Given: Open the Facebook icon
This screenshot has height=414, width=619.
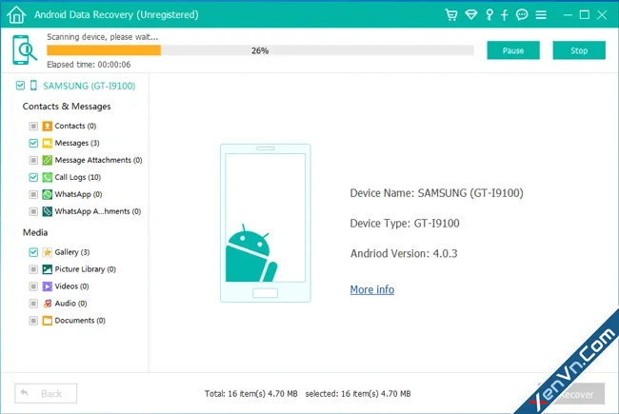Looking at the screenshot, I should (x=504, y=15).
